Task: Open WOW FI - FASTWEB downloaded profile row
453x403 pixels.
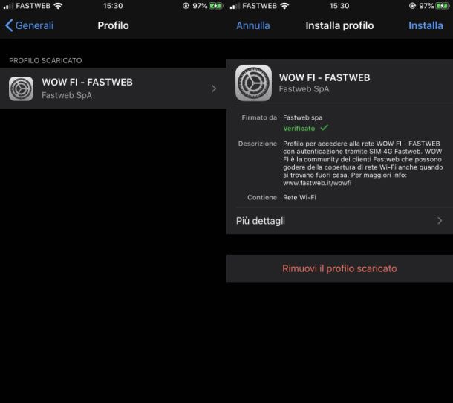Action: [x=113, y=88]
